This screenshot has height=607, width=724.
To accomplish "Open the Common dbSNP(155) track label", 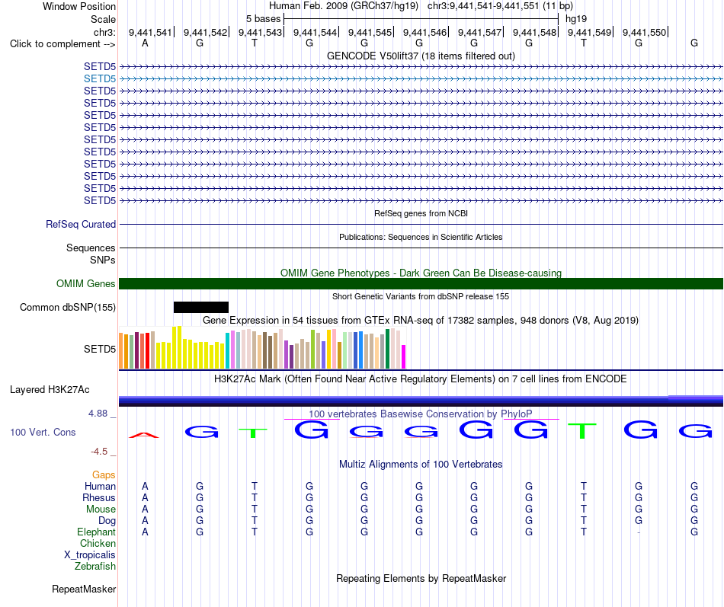I will 68,308.
